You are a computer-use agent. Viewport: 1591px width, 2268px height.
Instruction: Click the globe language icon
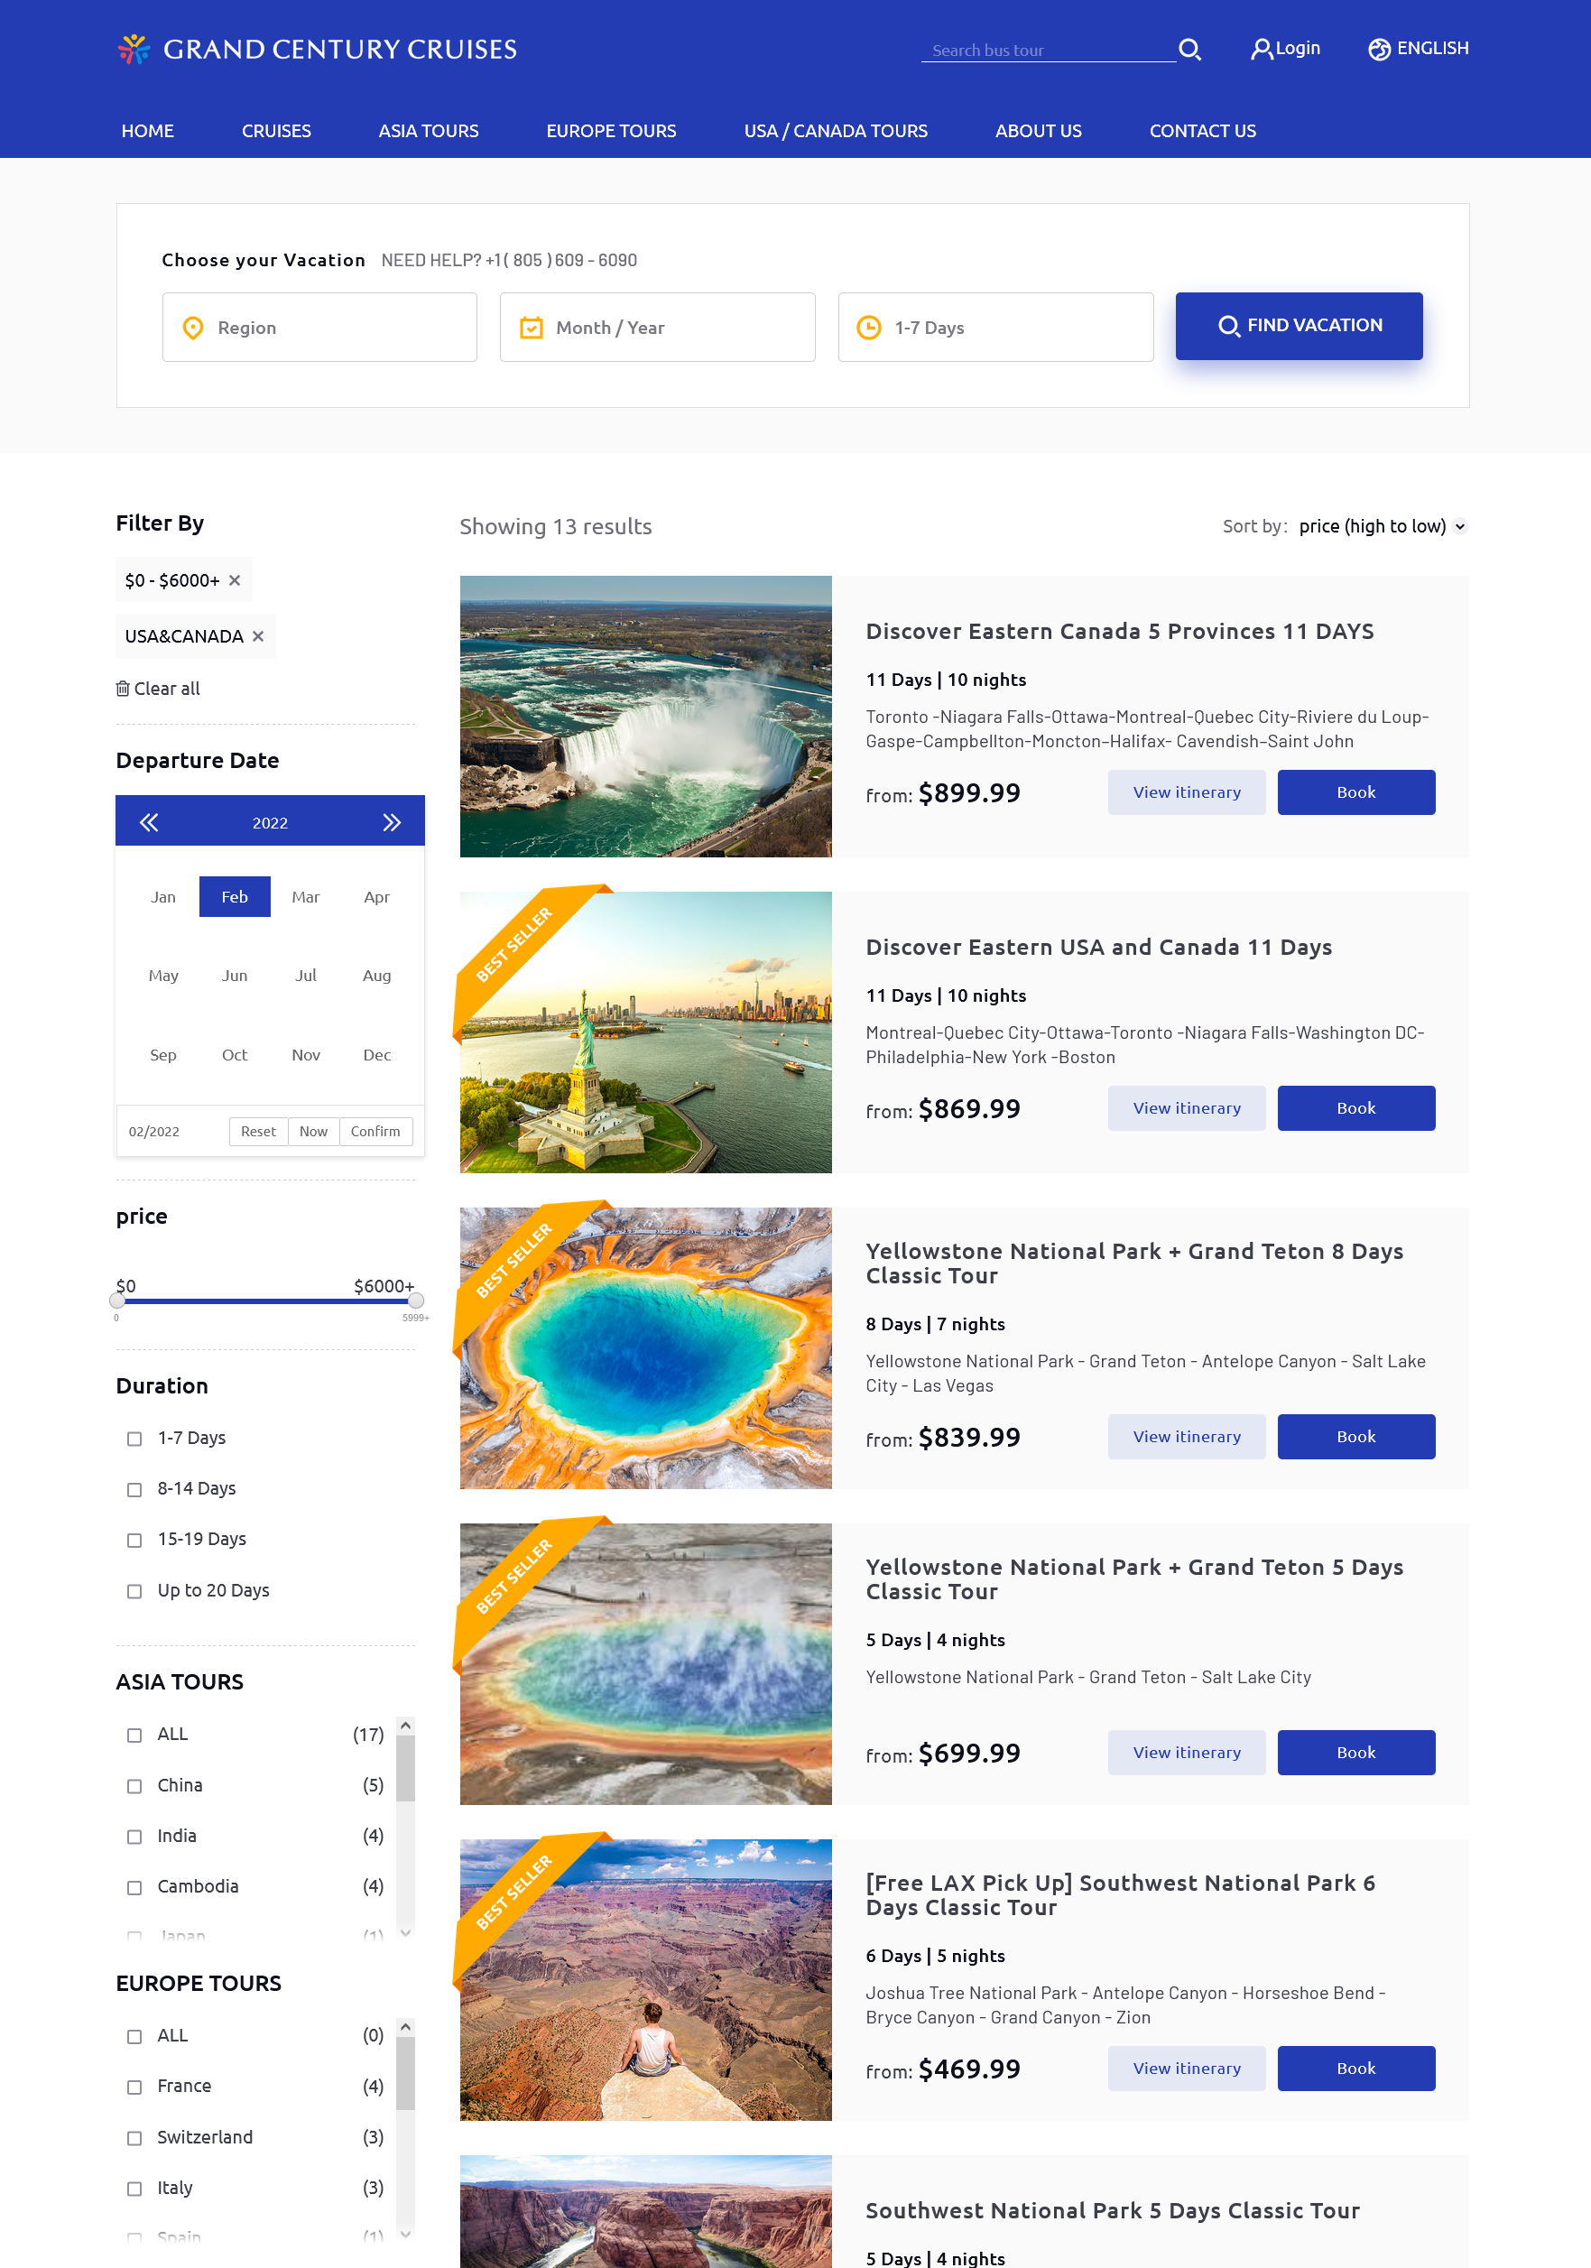(1379, 50)
